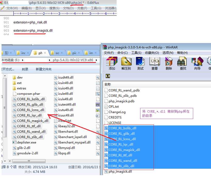Select CORE_RL_bzlib_.dll in the Explorer list

click(29, 99)
